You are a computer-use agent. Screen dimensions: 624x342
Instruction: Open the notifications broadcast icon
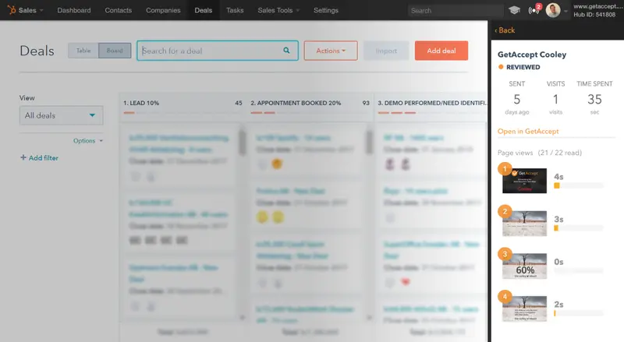pyautogui.click(x=534, y=10)
